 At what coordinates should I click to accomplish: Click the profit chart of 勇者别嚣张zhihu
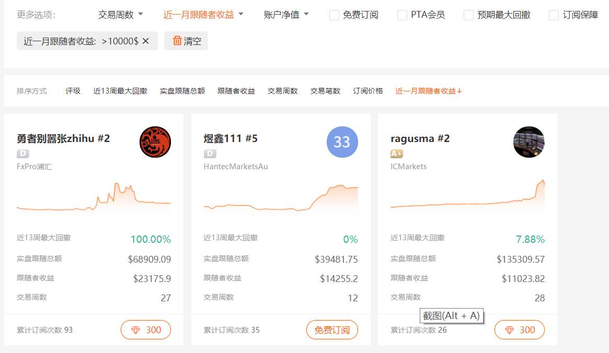(x=94, y=198)
